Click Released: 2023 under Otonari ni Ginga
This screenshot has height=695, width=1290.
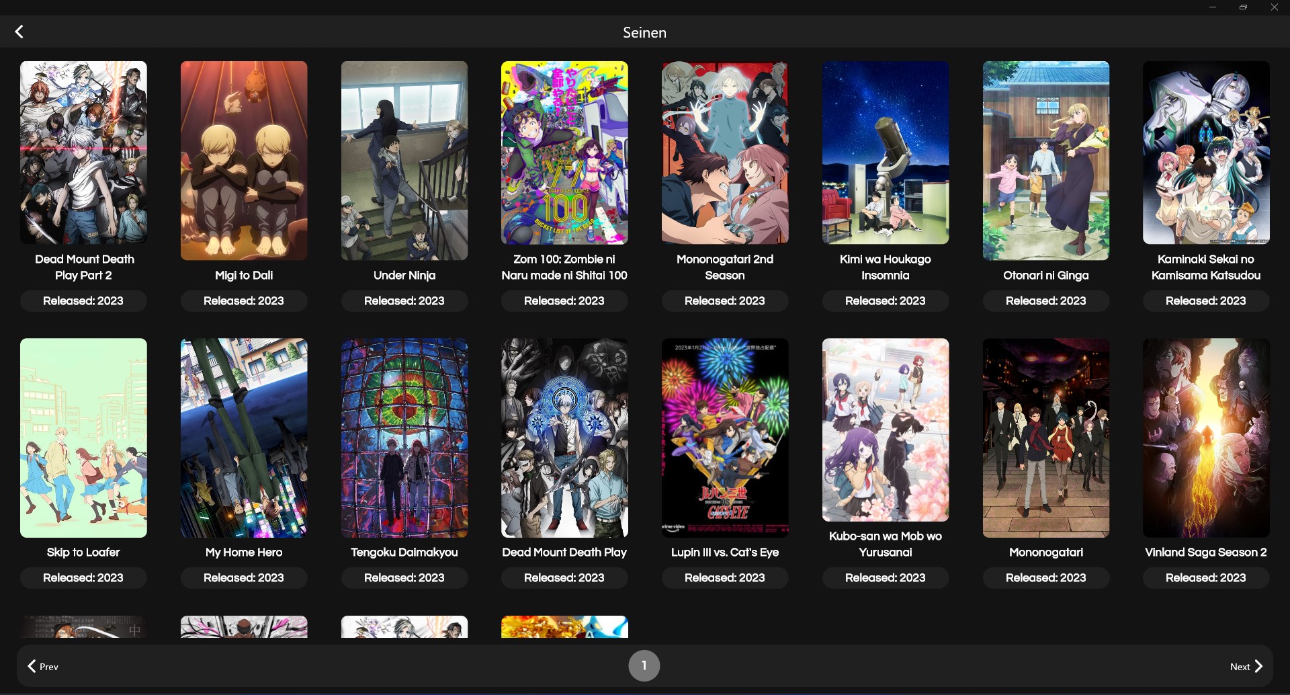tap(1046, 301)
